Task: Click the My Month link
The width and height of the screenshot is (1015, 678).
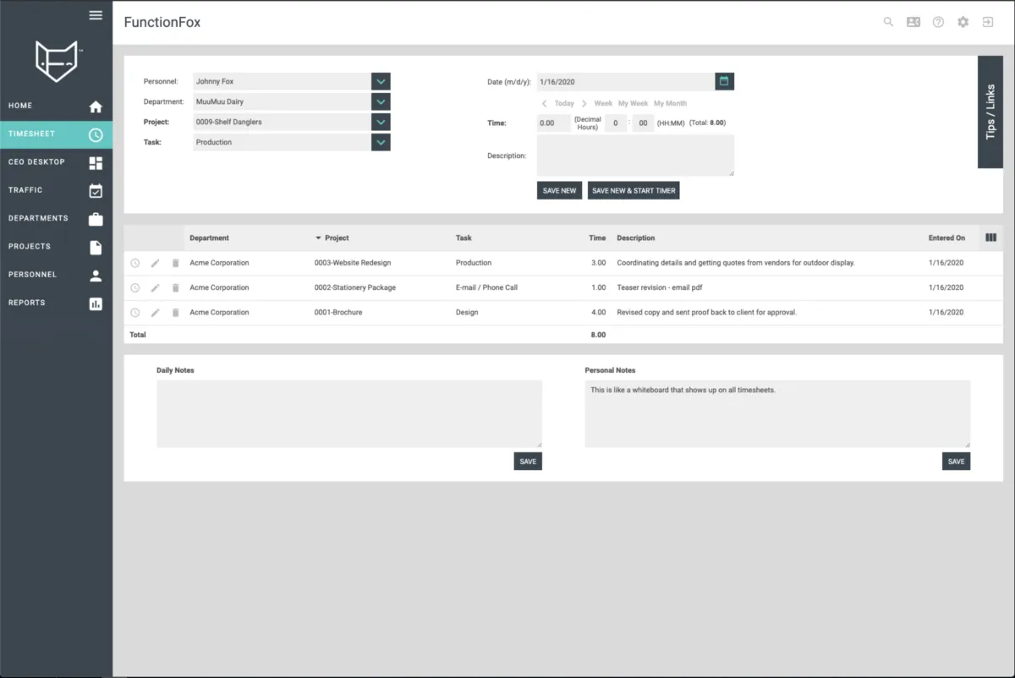Action: point(670,103)
